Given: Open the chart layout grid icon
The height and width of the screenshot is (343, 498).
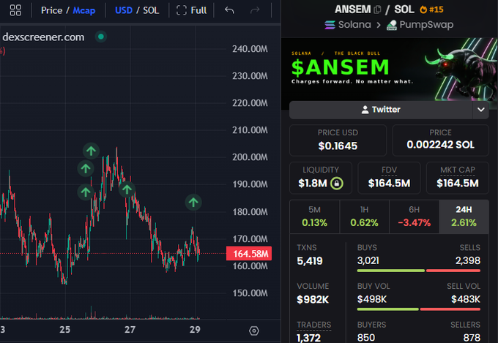Looking at the screenshot, I should 15,10.
